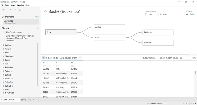
Task: Switch to the Sheet 1 tab
Action: (24, 100)
